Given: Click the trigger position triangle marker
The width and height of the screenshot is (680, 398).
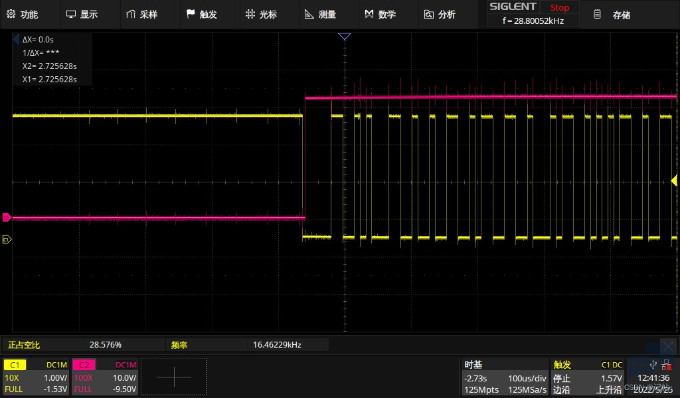Looking at the screenshot, I should [x=345, y=36].
